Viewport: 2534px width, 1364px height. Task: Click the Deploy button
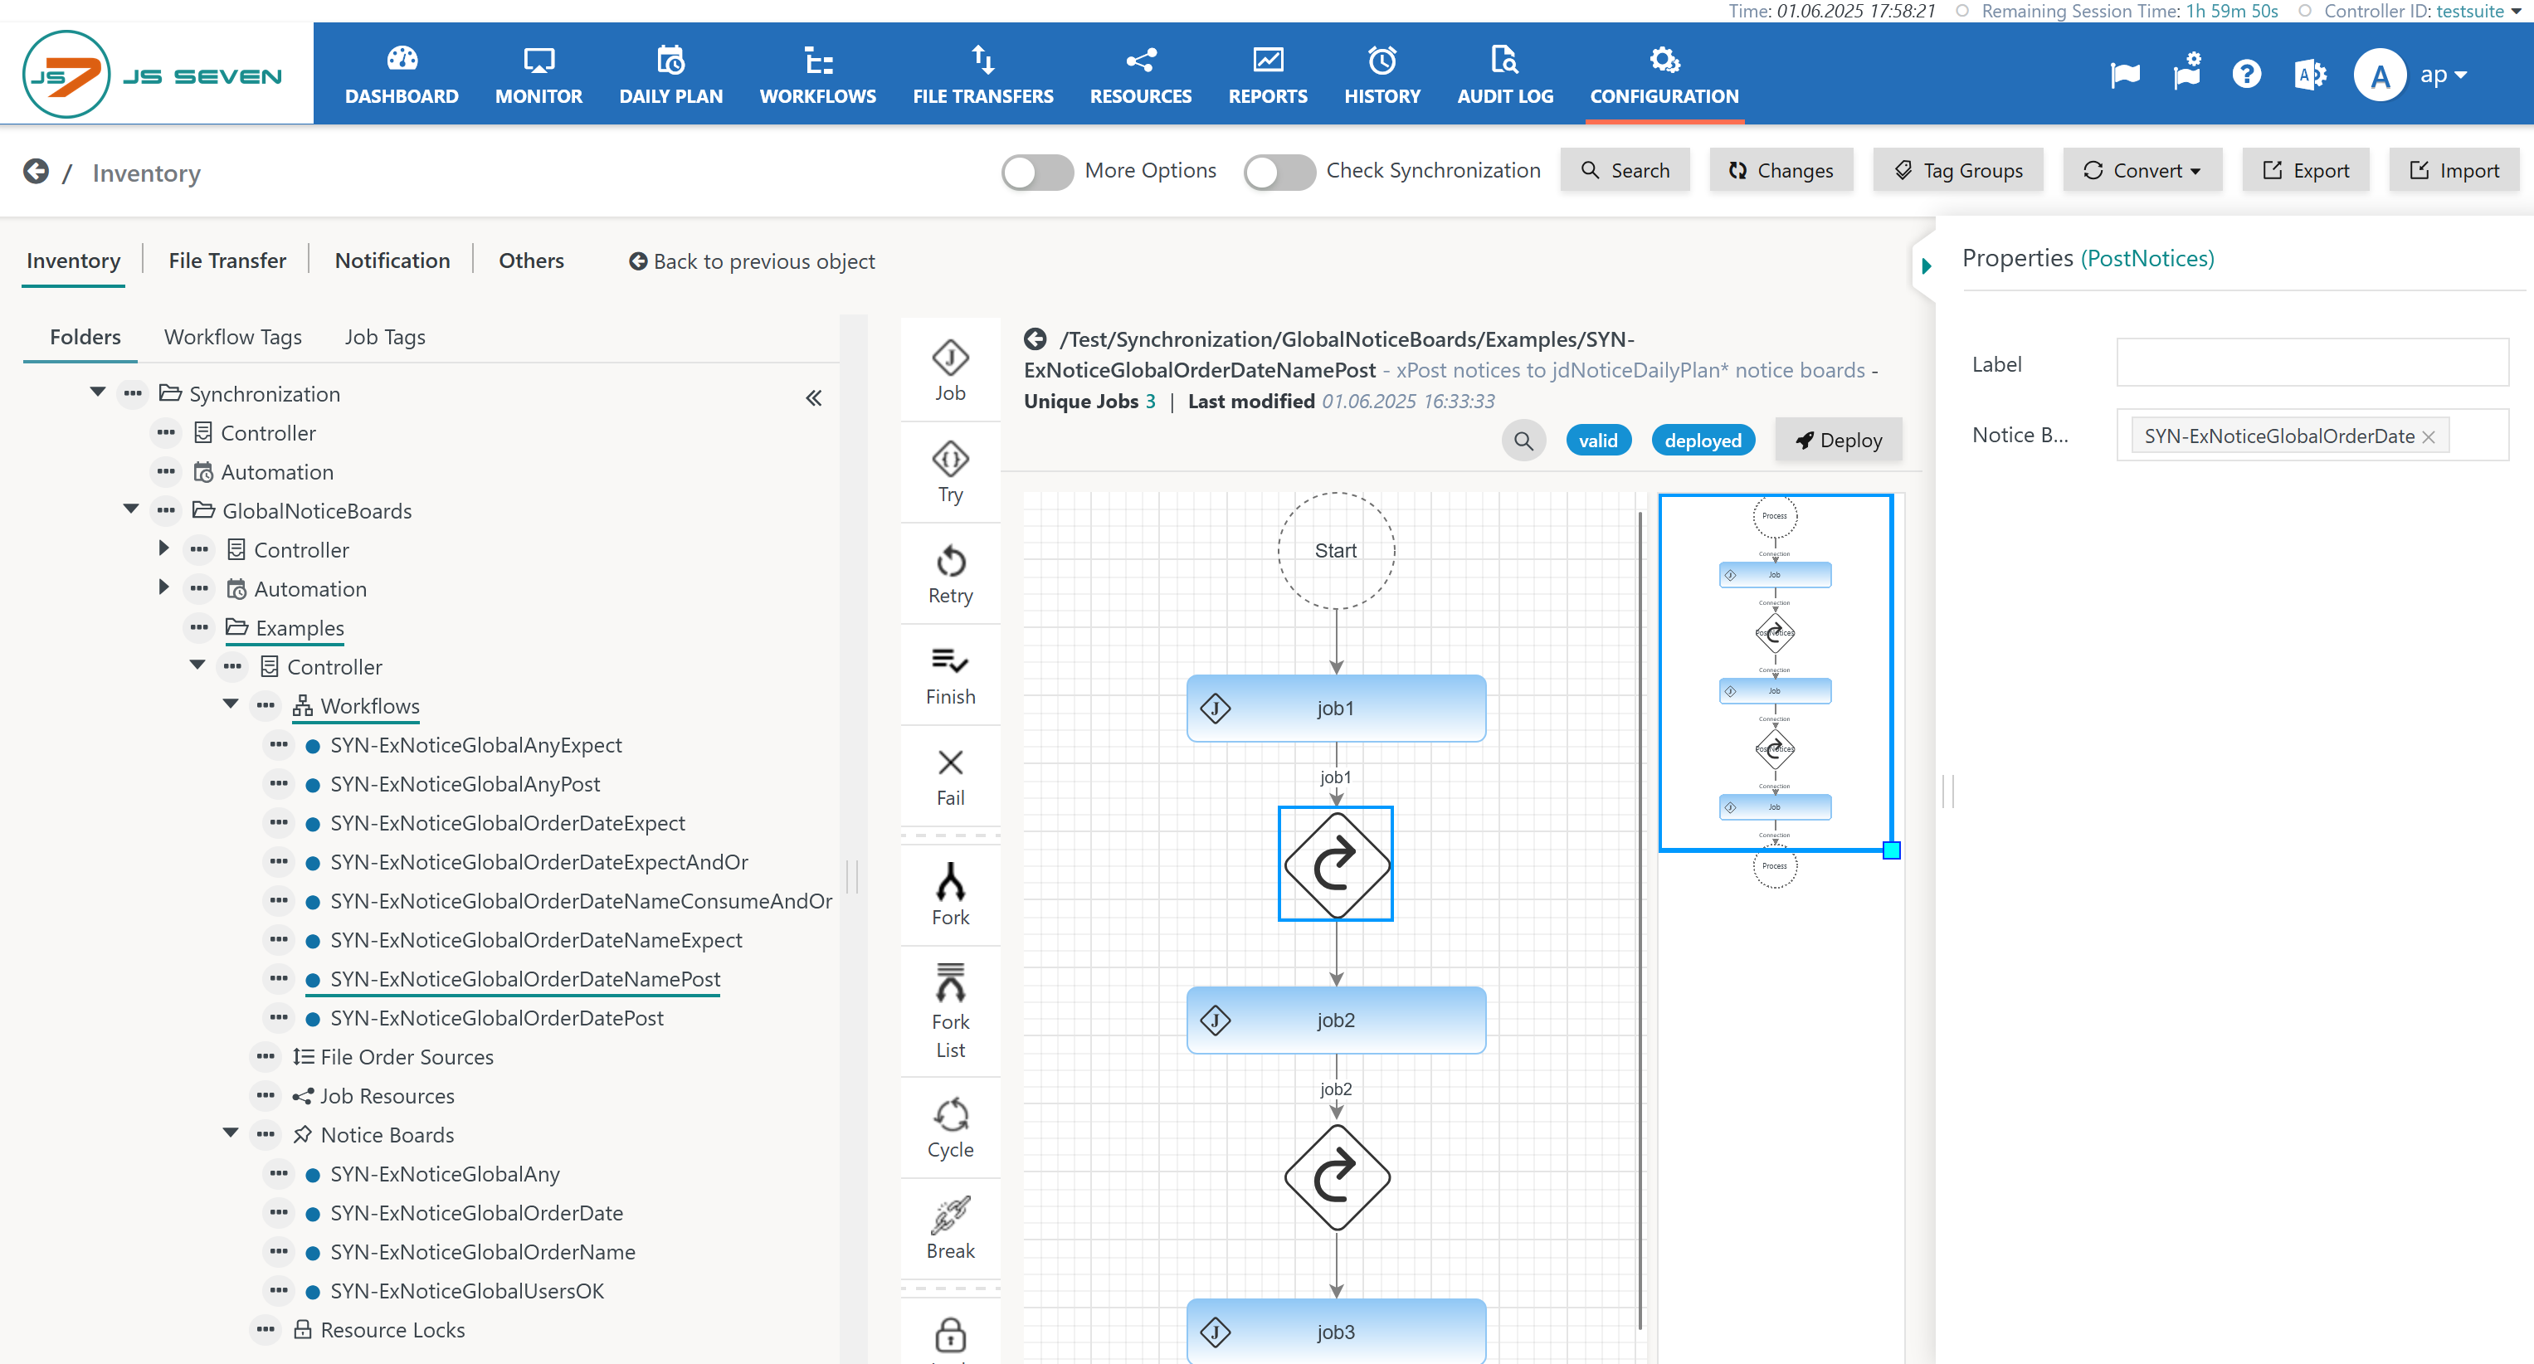(x=1838, y=441)
